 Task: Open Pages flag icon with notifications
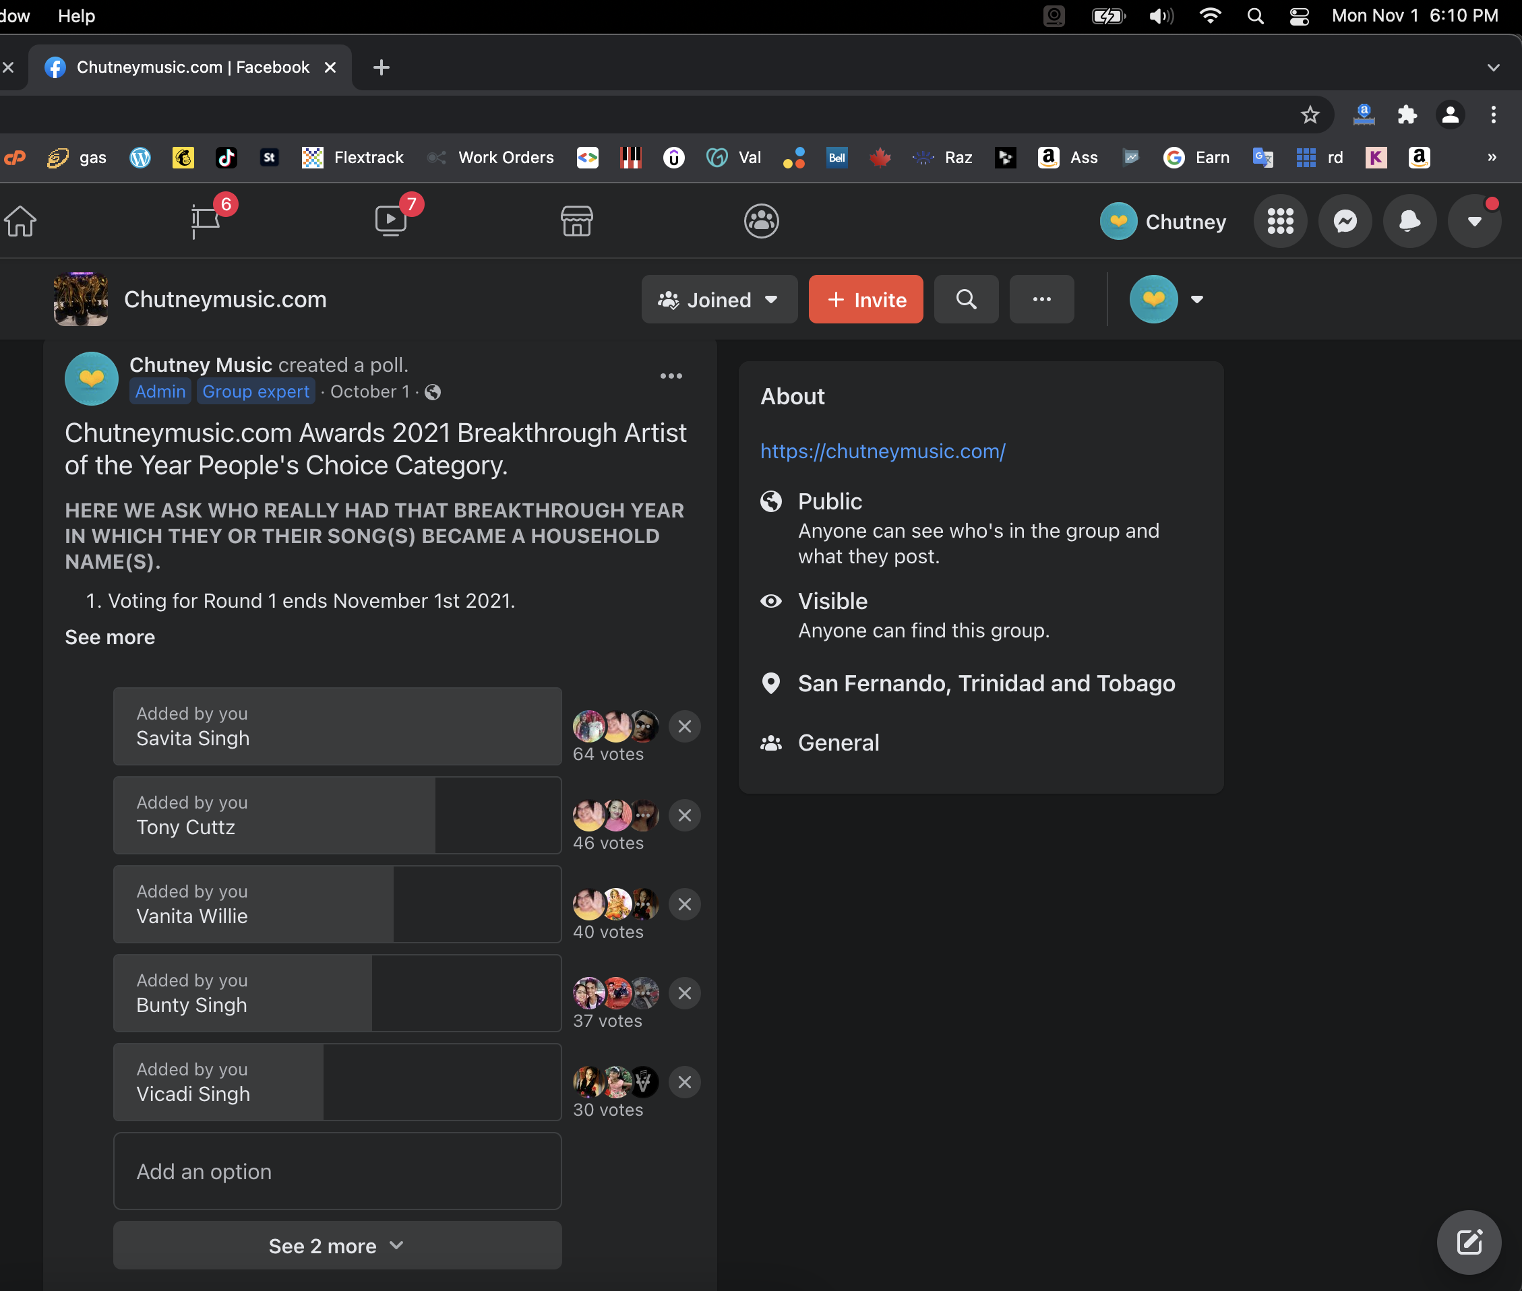(x=206, y=221)
